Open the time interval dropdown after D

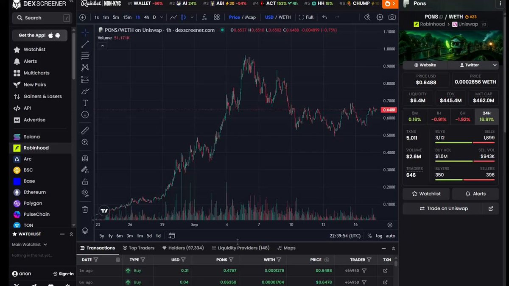161,17
